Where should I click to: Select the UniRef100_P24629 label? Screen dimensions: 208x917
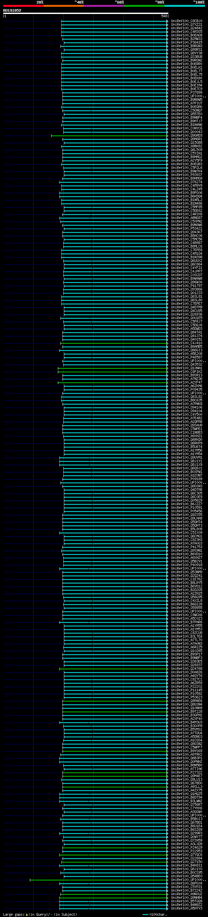[x=186, y=848]
